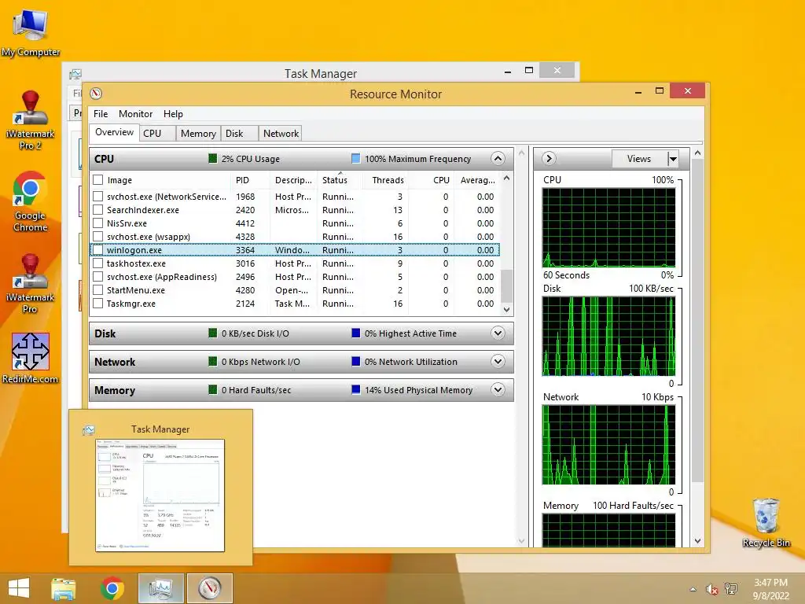The image size is (805, 604).
Task: Open My Computer desktop icon
Action: (x=31, y=31)
